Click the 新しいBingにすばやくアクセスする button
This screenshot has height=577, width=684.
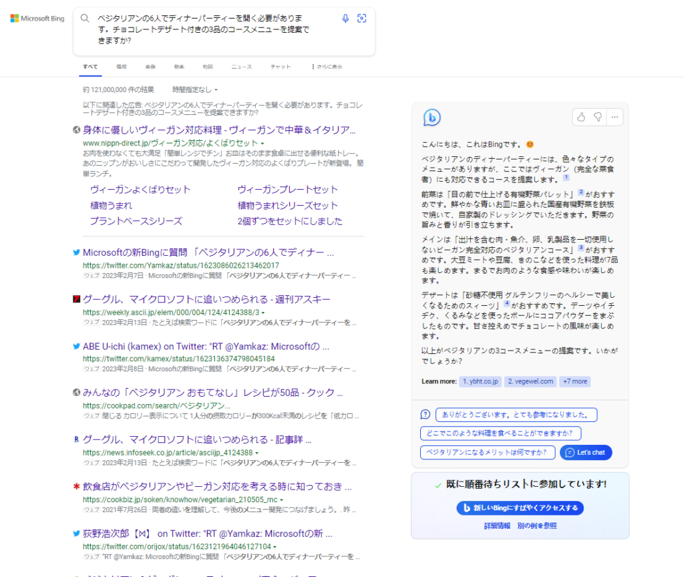520,508
